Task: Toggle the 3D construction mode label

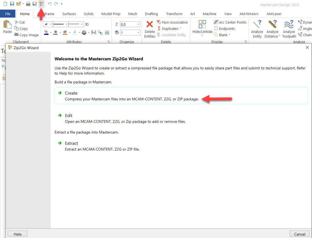Action: (x=87, y=24)
